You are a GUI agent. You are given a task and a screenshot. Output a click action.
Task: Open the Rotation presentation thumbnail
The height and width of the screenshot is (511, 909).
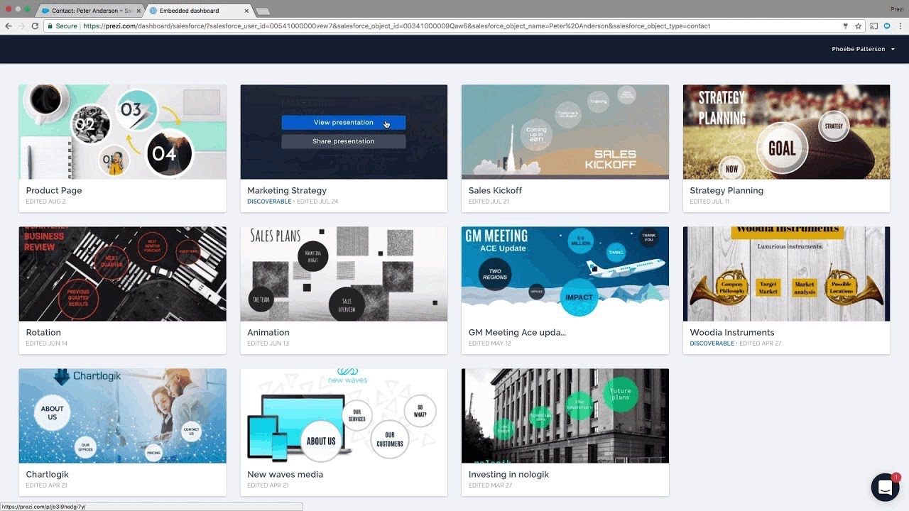click(123, 274)
